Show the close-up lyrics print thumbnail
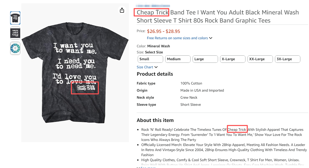309x168 pixels. [15, 33]
